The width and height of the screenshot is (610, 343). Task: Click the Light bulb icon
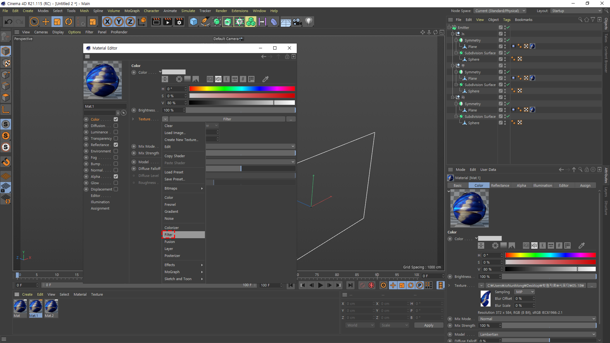pyautogui.click(x=308, y=22)
